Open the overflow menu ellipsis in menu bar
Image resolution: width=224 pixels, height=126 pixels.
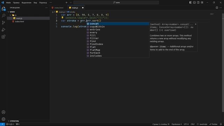point(51,2)
